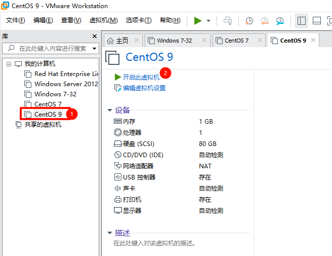
Task: Click the 1 GB memory value
Action: [x=206, y=122]
